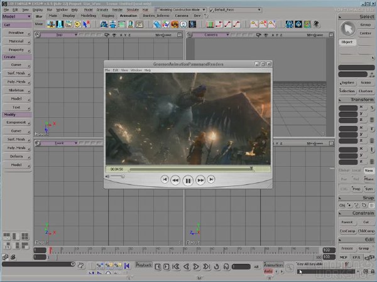Click the cyan glowing toolbar icon
This screenshot has height=282, width=377.
(60, 24)
